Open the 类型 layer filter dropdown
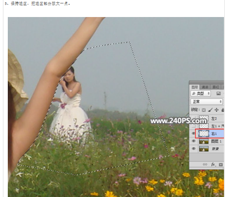Screen dimensions: 225x197 pos(201,93)
